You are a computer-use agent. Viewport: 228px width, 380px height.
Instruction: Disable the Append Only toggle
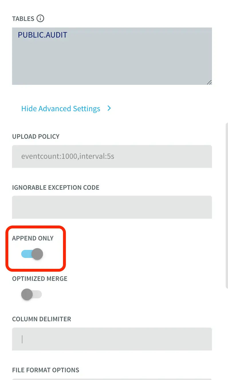click(x=32, y=254)
